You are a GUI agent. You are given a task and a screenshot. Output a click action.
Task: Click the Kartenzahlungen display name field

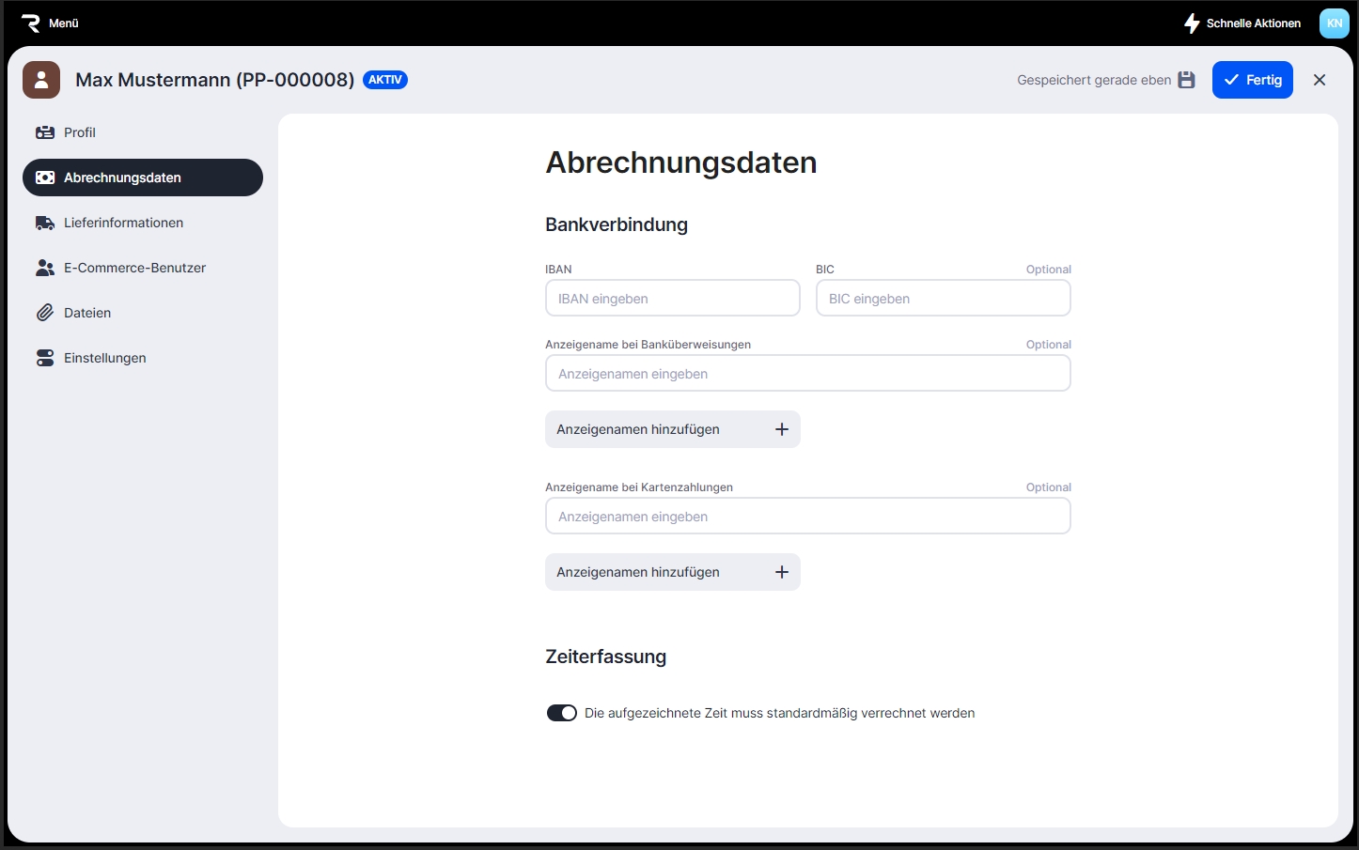point(807,517)
